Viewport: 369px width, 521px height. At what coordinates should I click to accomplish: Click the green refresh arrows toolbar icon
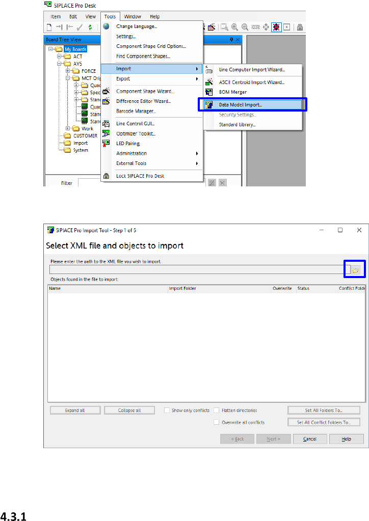(90, 27)
